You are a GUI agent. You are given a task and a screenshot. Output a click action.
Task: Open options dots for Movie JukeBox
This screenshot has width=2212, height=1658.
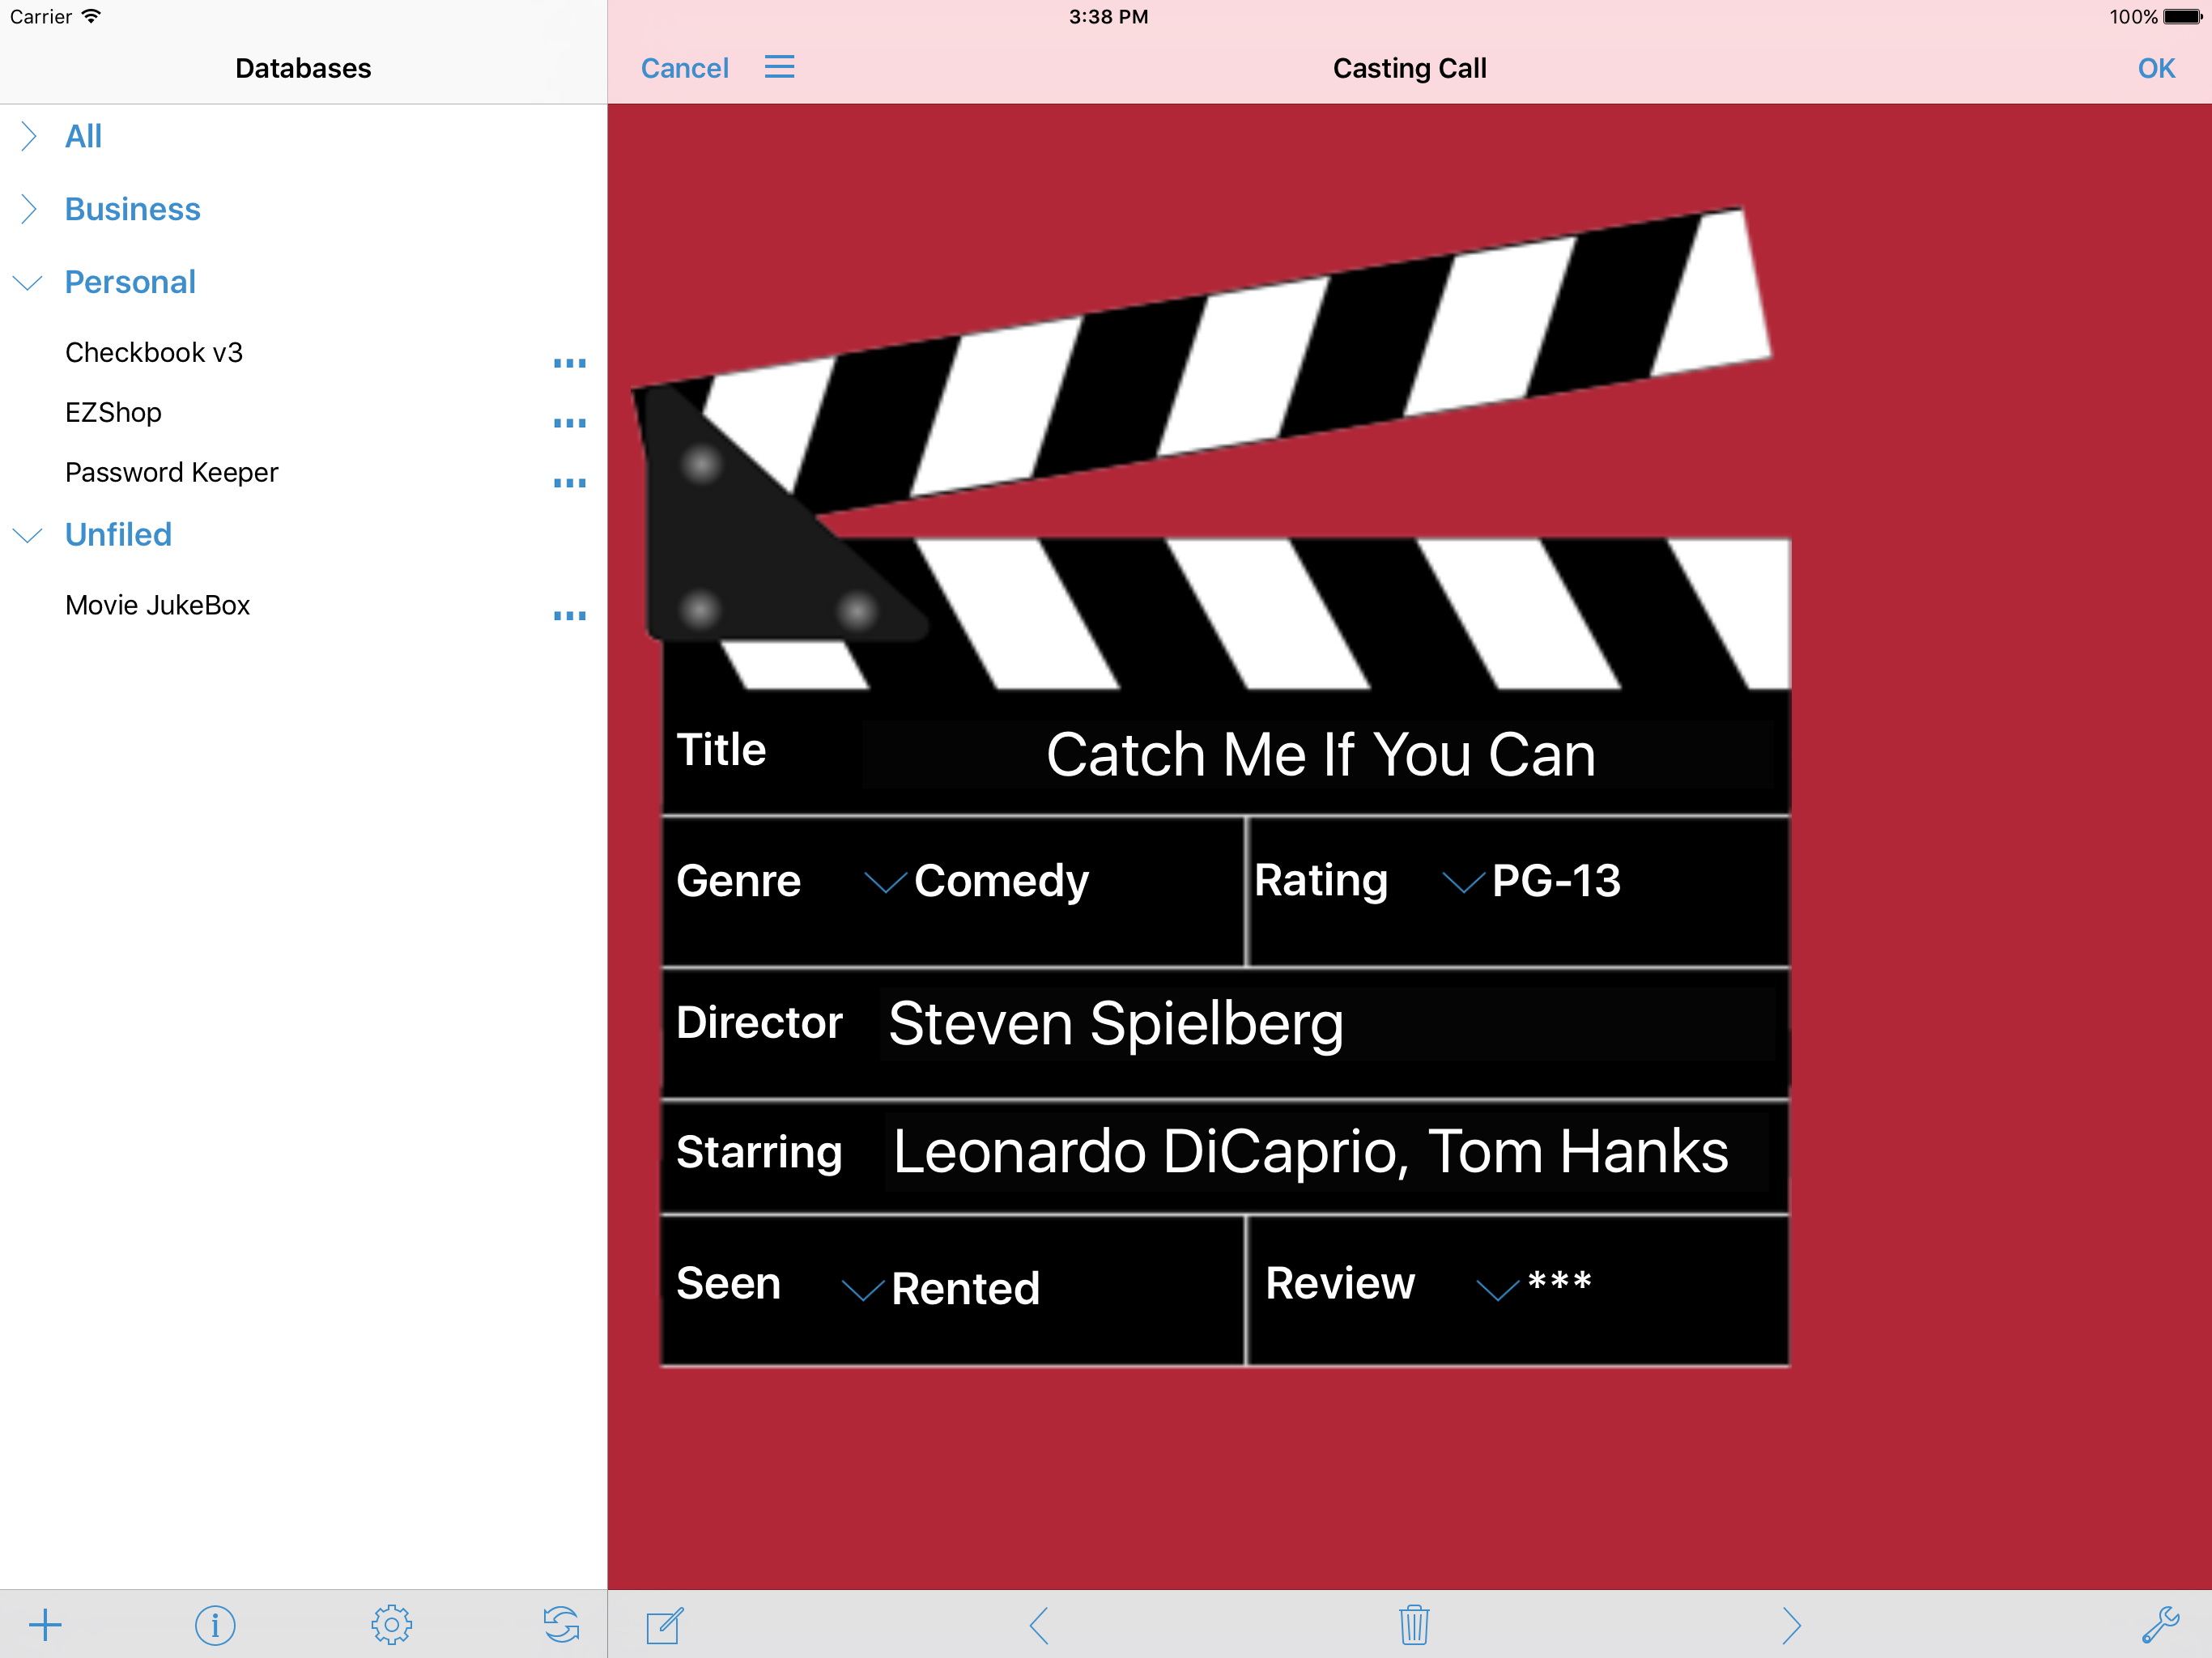click(569, 615)
